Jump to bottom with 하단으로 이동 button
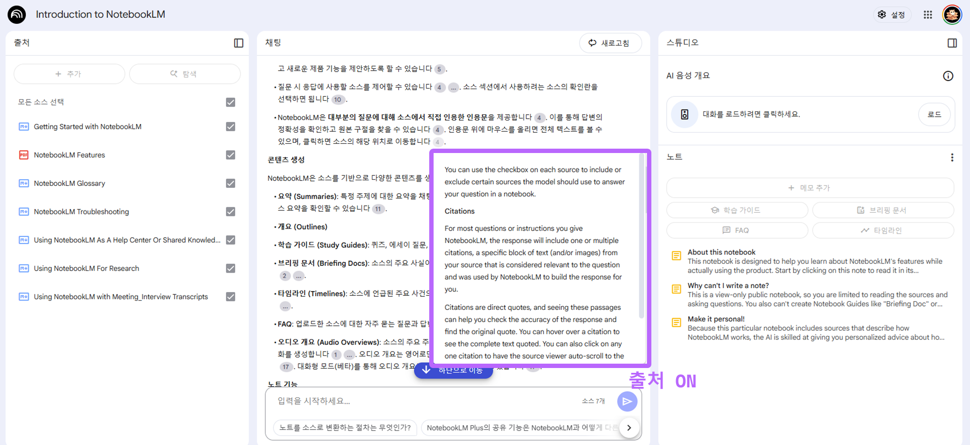The height and width of the screenshot is (445, 970). [453, 370]
